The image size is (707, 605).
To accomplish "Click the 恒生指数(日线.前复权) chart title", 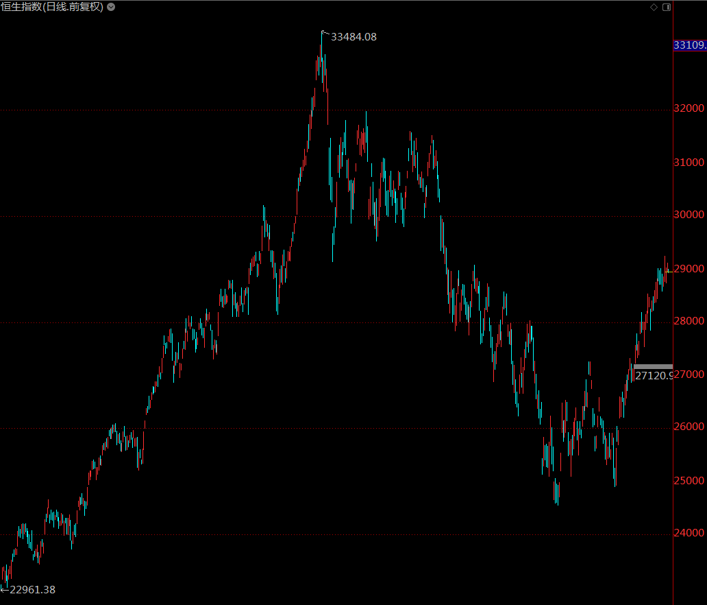I will [x=52, y=7].
